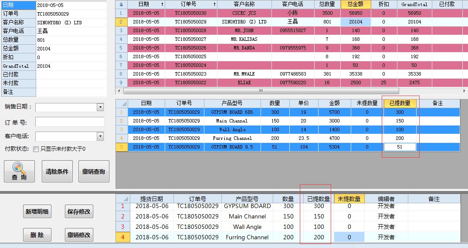Screen dimensions: 468x248
Task: Click the 已付款 detail field
Action: pos(71,75)
